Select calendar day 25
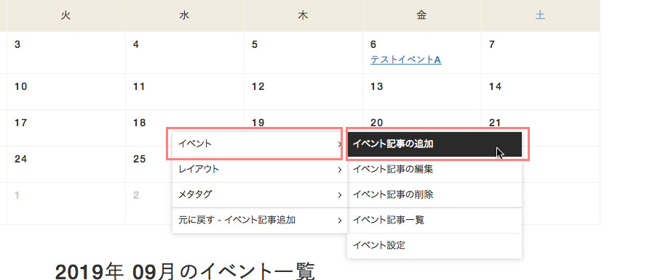The height and width of the screenshot is (280, 655). point(139,159)
